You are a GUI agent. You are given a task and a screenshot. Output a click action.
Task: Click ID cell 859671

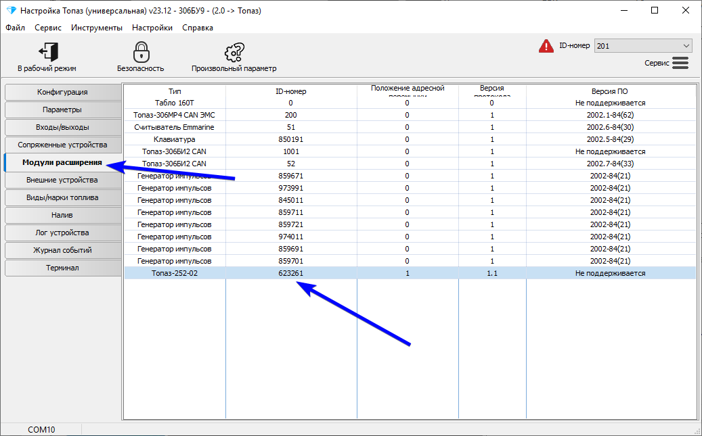[291, 176]
